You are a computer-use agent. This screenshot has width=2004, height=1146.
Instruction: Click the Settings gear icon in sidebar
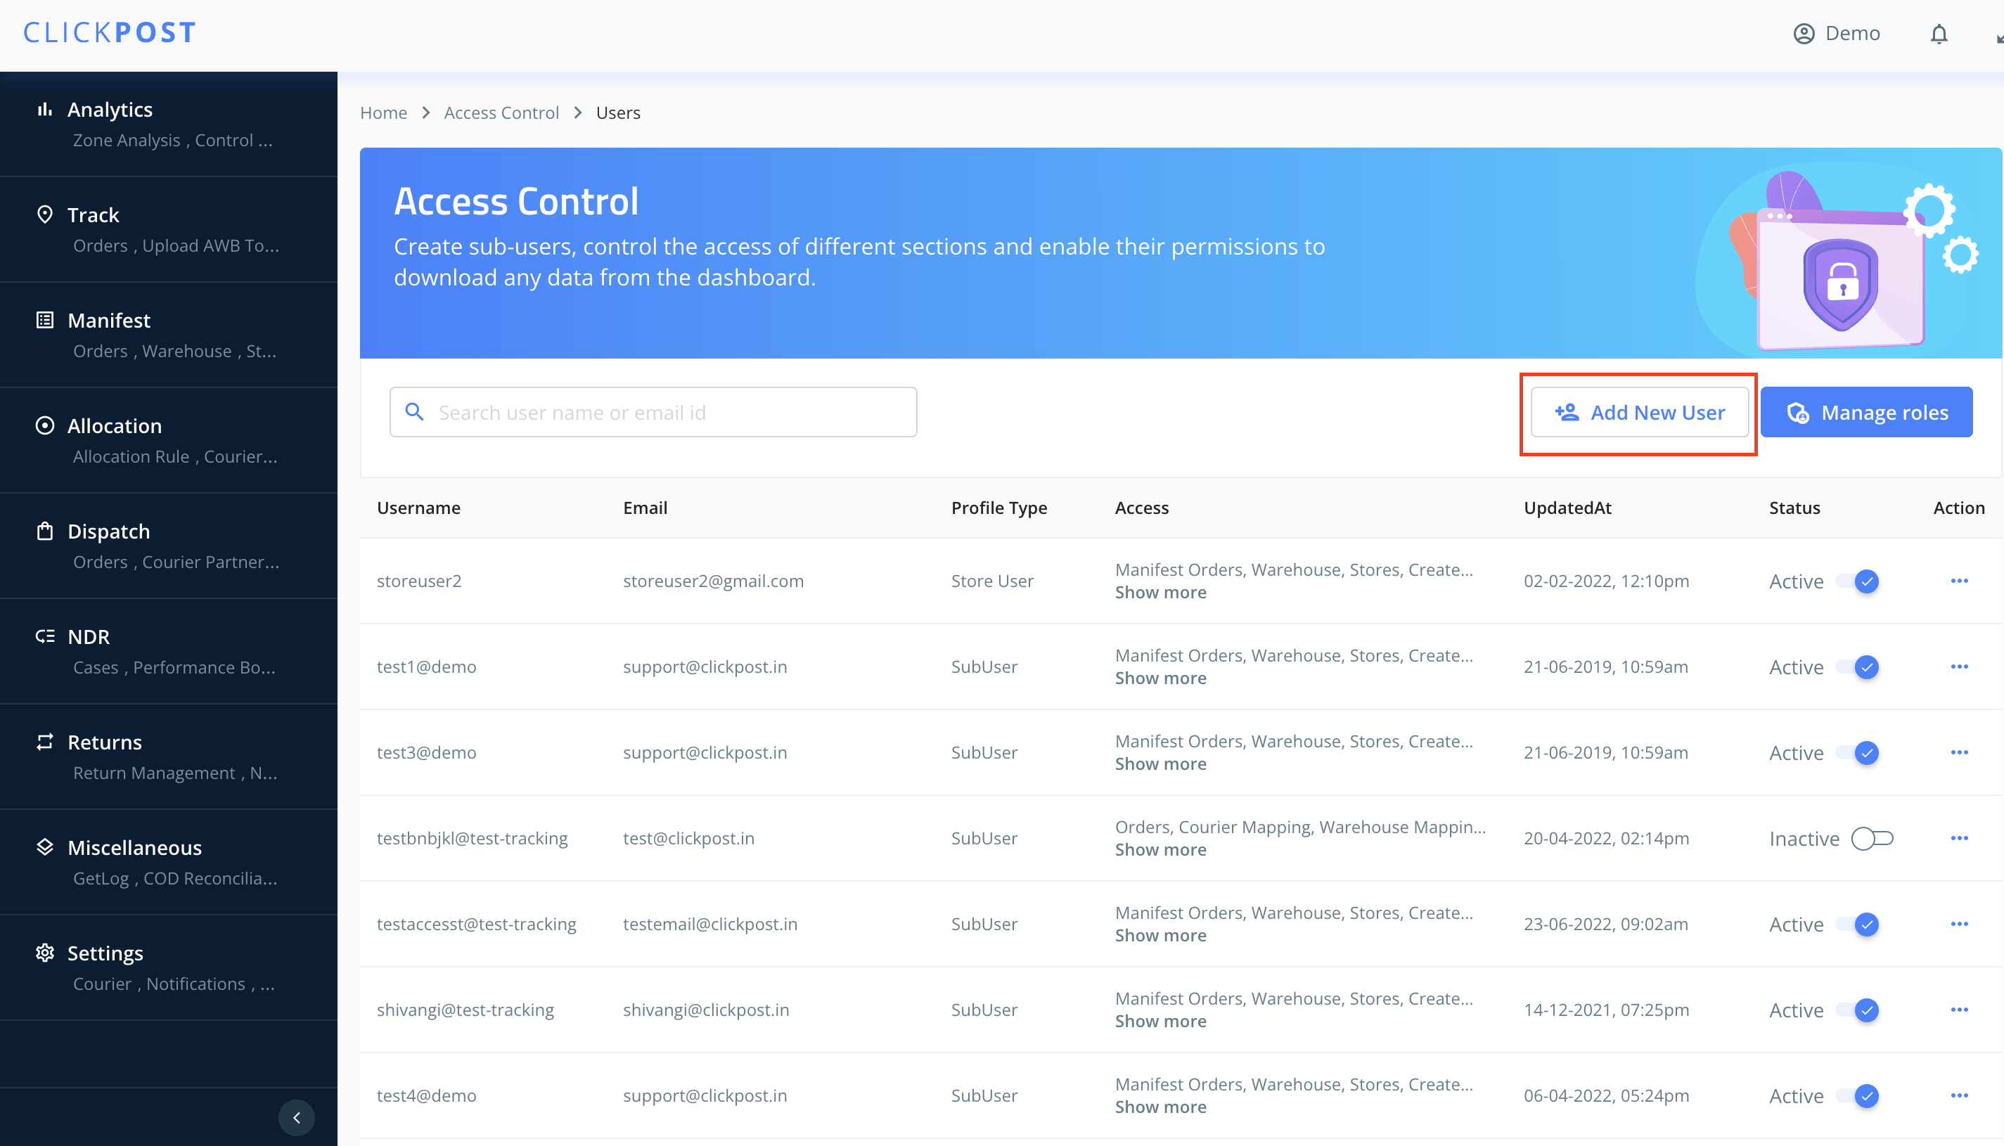pyautogui.click(x=45, y=953)
